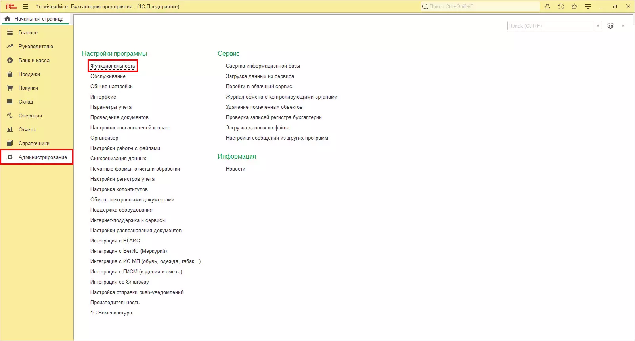This screenshot has height=341, width=635.
Task: Click the Руководителю chart icon
Action: point(10,46)
